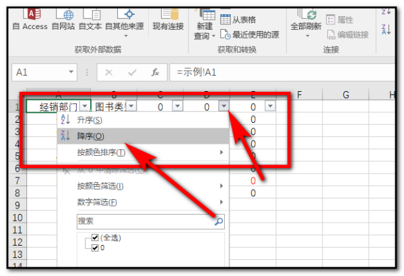
Task: Click Recent Sources (最近使用的源) button
Action: [250, 34]
